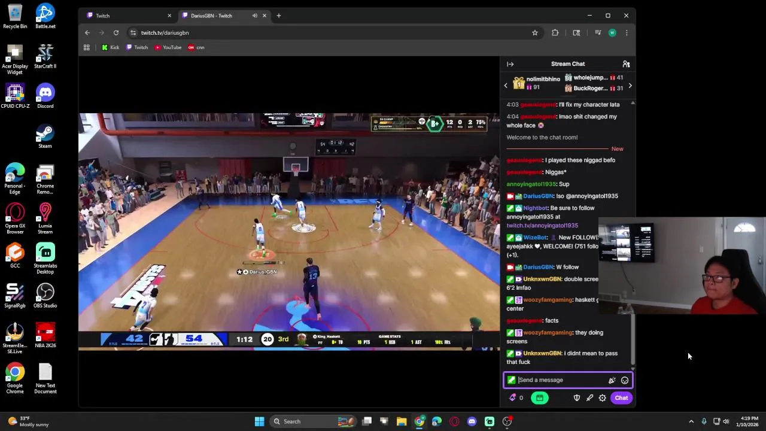Bookmark this page with the star
The height and width of the screenshot is (431, 766).
[x=535, y=33]
